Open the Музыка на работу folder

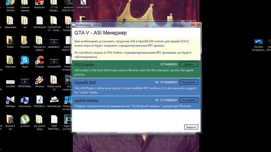[x=39, y=43]
